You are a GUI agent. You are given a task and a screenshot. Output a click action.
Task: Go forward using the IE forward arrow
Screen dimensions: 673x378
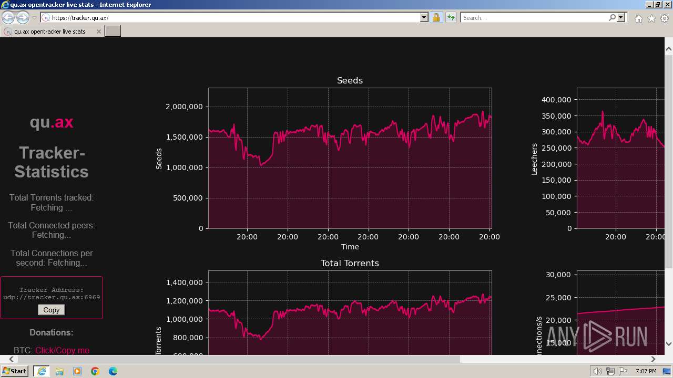point(23,18)
